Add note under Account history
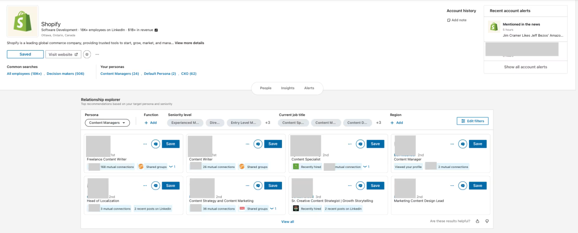This screenshot has height=233, width=578. coord(457,20)
